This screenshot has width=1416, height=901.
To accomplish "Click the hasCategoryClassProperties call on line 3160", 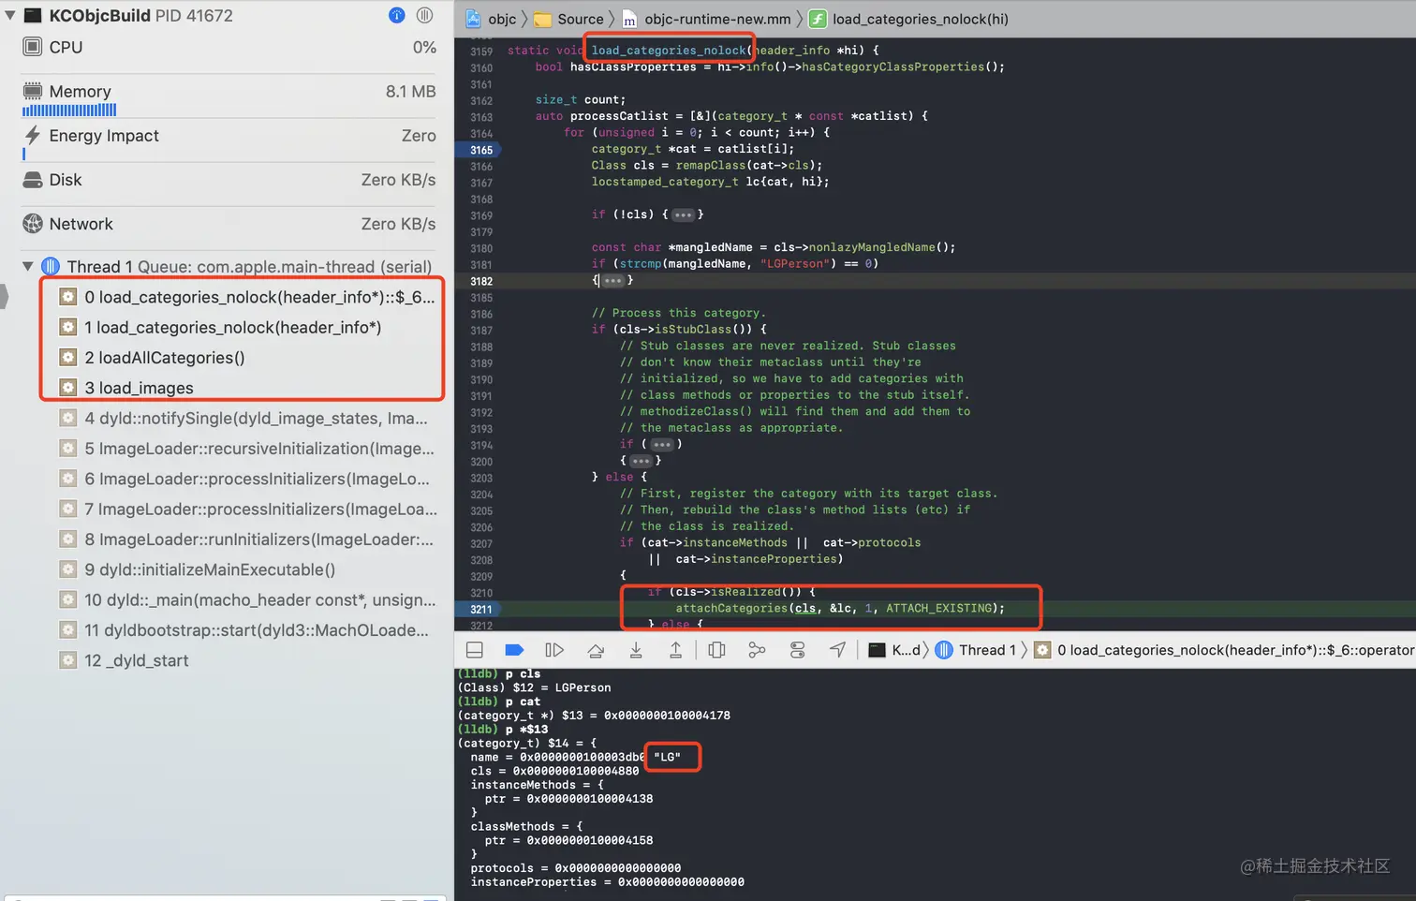I will (893, 66).
